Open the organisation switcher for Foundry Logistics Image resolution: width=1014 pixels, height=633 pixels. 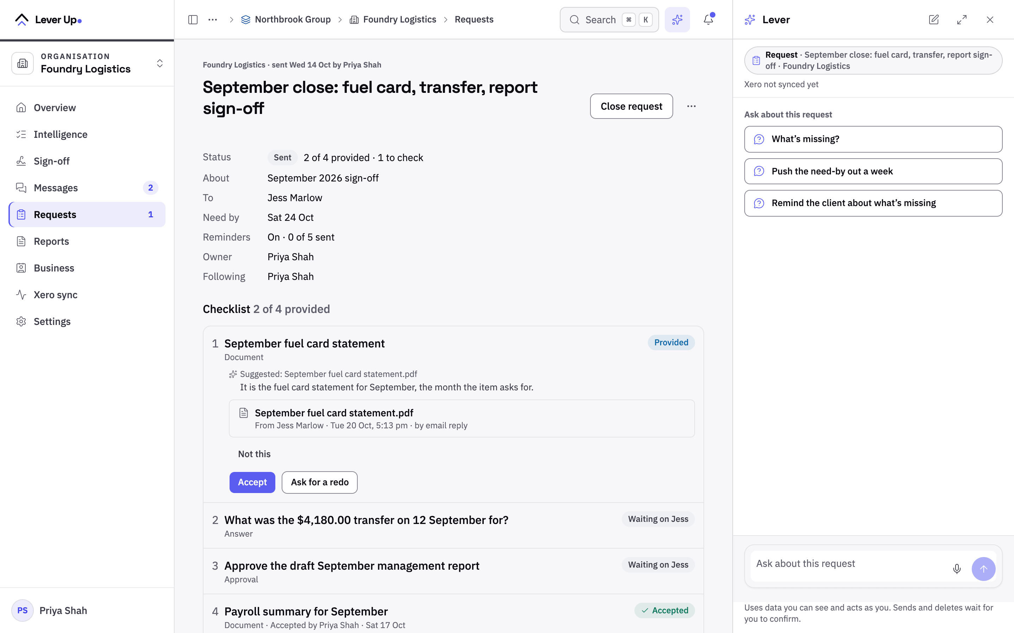point(87,63)
